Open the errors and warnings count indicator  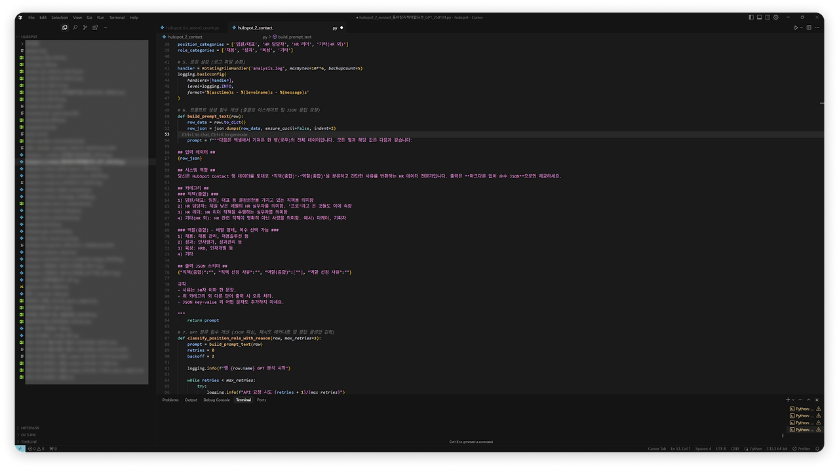coord(36,449)
